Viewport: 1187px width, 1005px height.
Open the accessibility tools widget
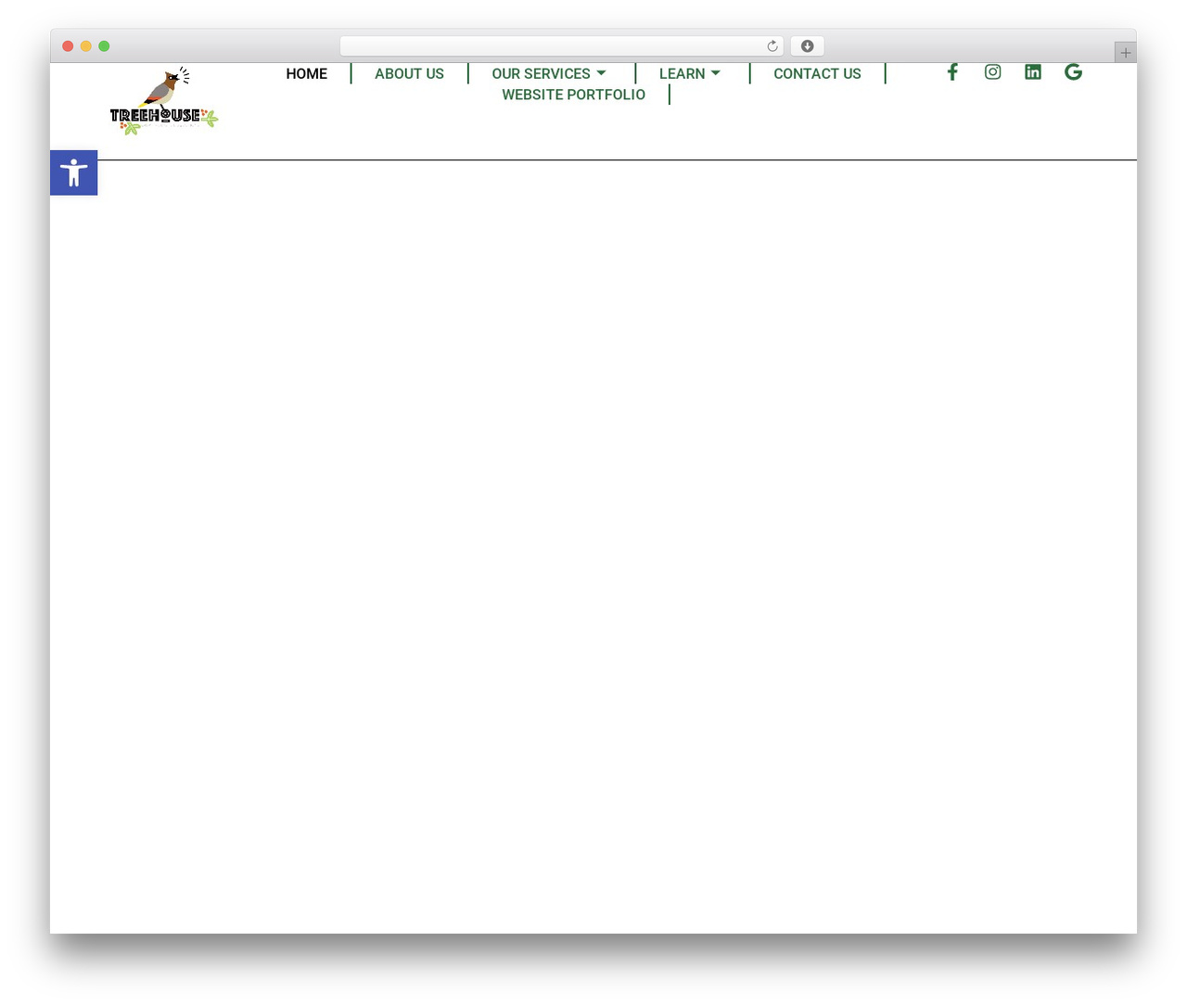pyautogui.click(x=73, y=173)
